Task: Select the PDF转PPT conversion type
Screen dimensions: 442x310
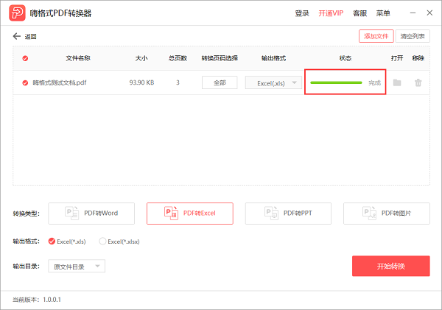Action: point(288,214)
